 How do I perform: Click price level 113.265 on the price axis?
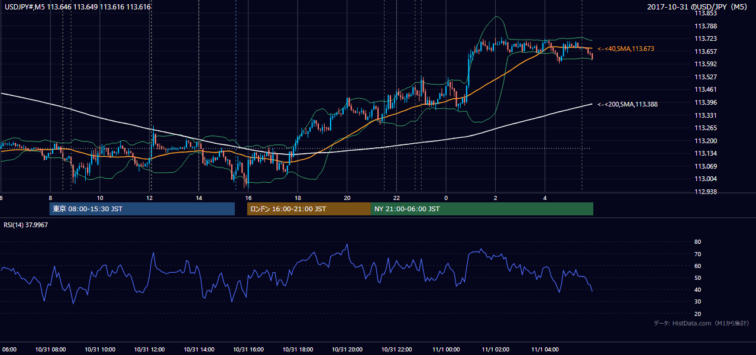(706, 128)
